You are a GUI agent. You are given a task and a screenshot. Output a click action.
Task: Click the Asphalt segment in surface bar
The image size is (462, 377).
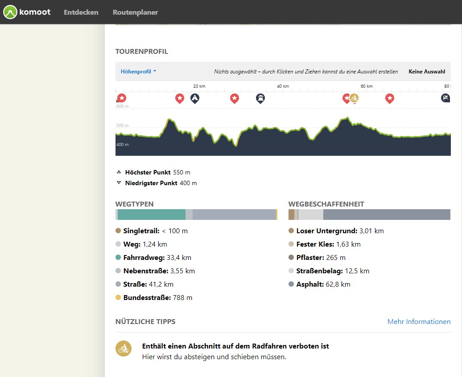coord(387,215)
